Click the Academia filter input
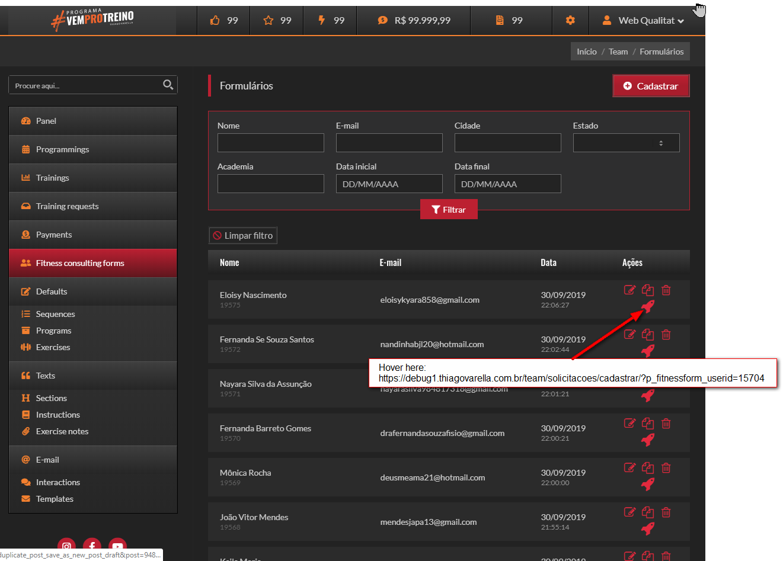 tap(271, 184)
